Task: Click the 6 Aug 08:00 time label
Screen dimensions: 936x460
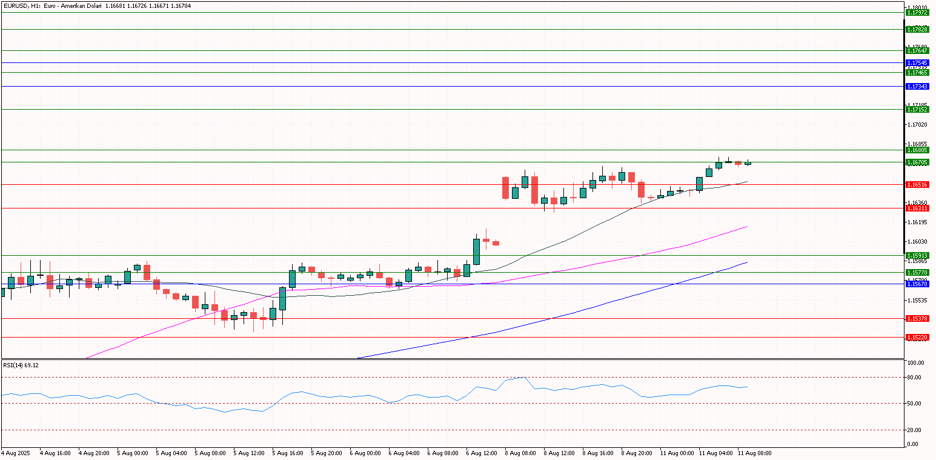Action: (x=442, y=453)
